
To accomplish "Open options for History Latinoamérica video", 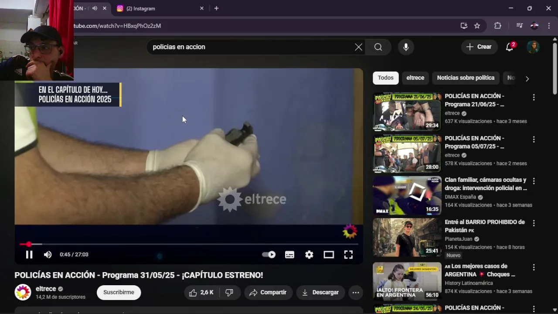I will click(534, 267).
